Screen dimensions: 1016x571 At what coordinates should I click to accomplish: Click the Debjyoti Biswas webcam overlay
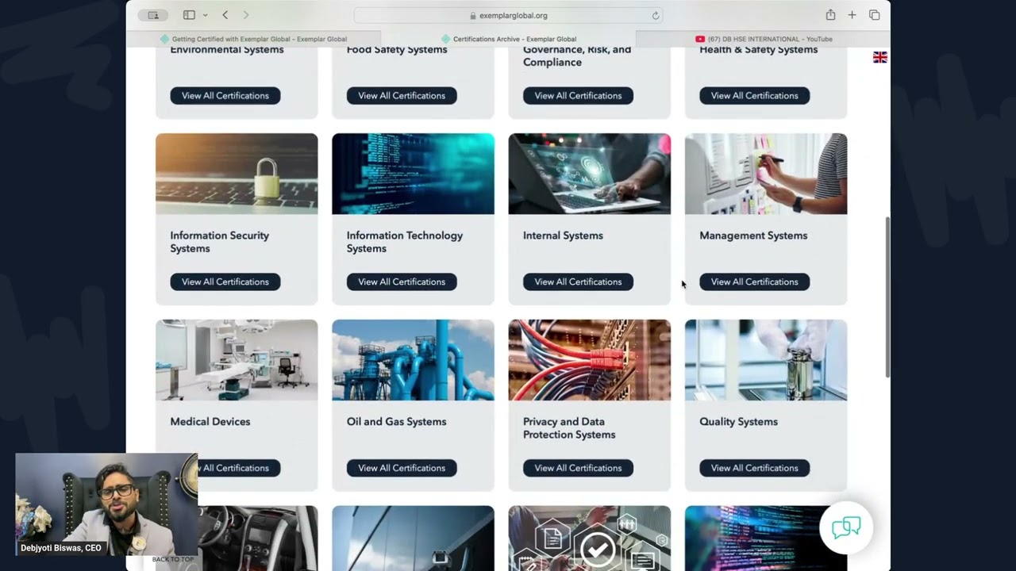(106, 504)
